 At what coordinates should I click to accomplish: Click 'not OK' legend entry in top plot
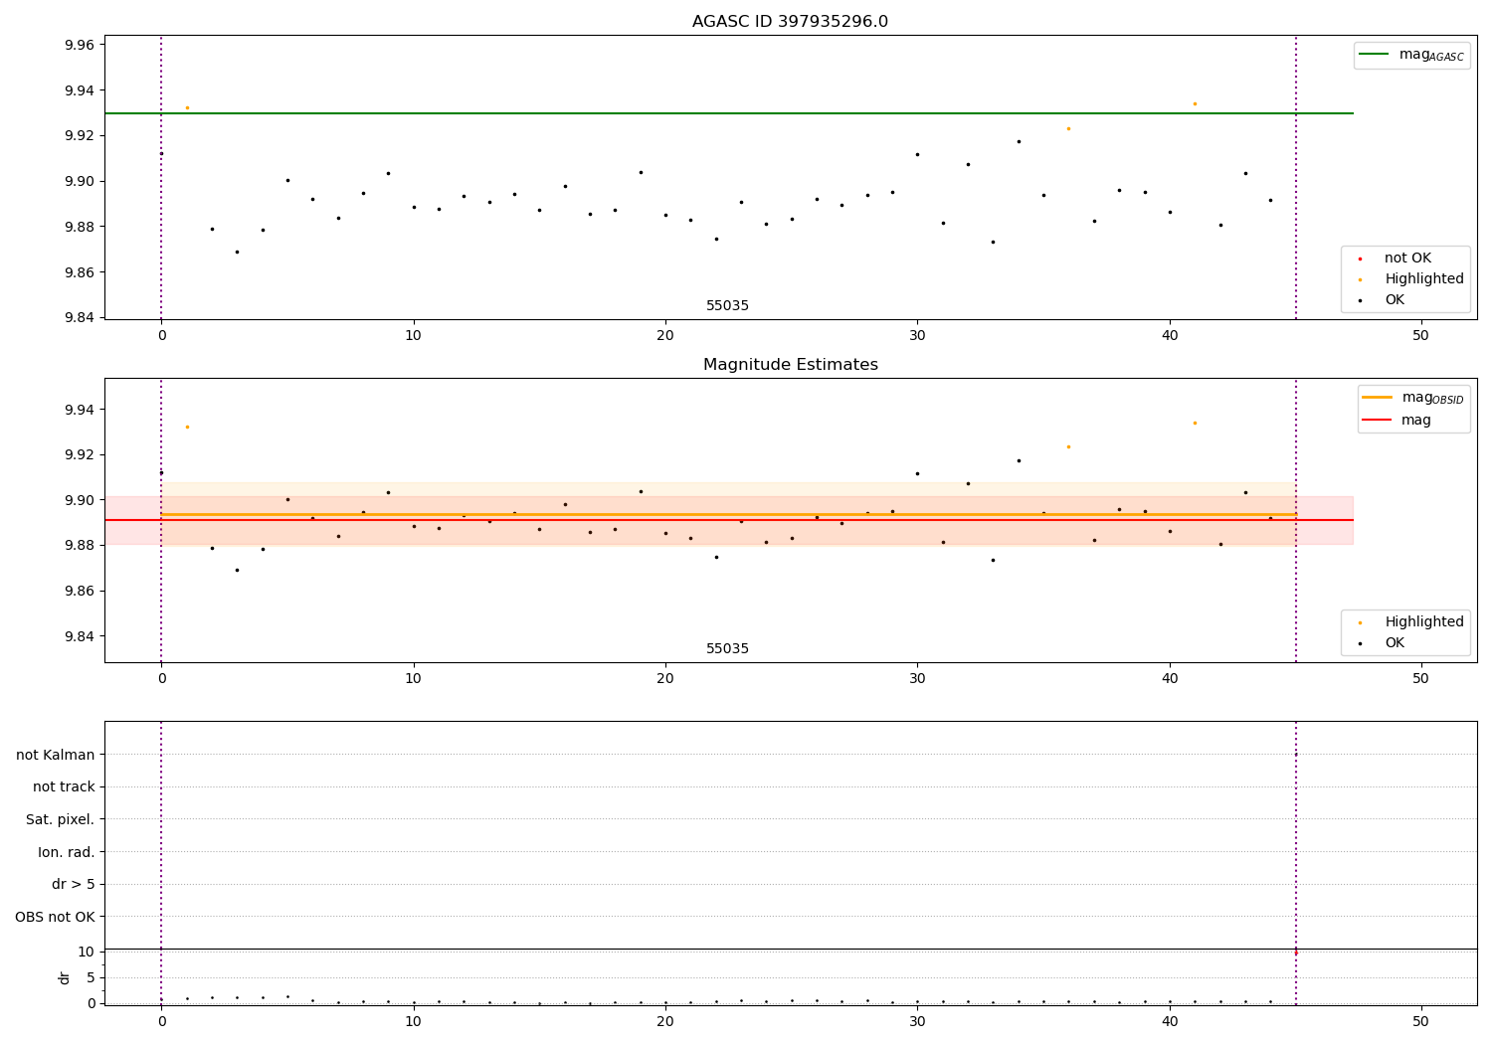(x=1405, y=259)
